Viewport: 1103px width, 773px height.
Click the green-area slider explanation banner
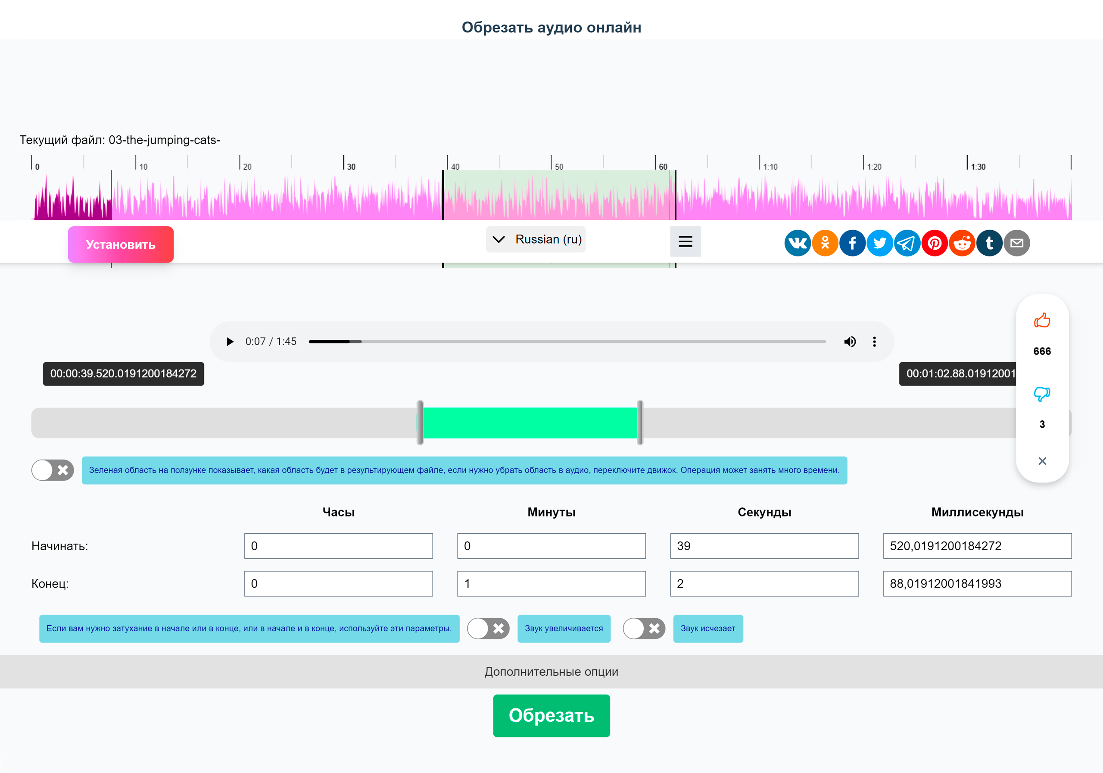(464, 470)
